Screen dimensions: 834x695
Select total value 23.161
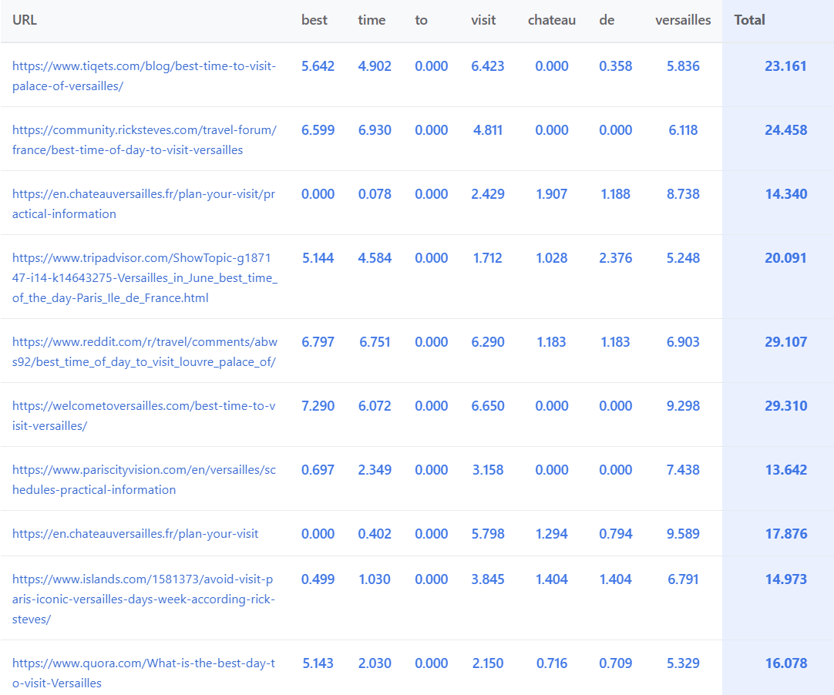(x=785, y=66)
